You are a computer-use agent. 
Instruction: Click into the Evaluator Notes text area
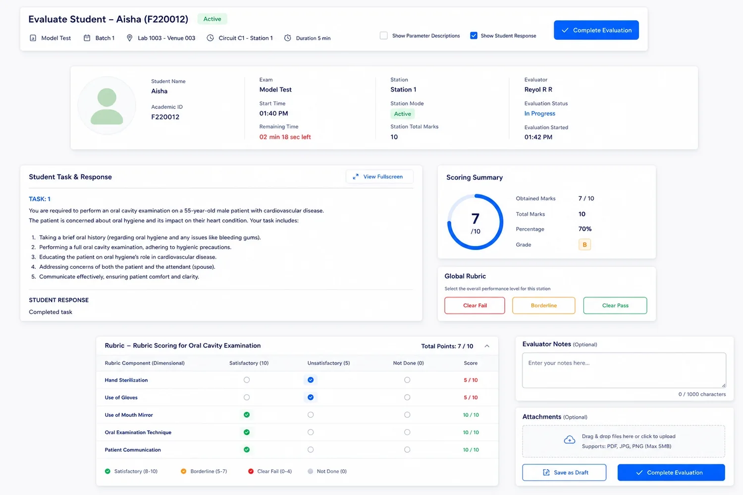pyautogui.click(x=624, y=370)
